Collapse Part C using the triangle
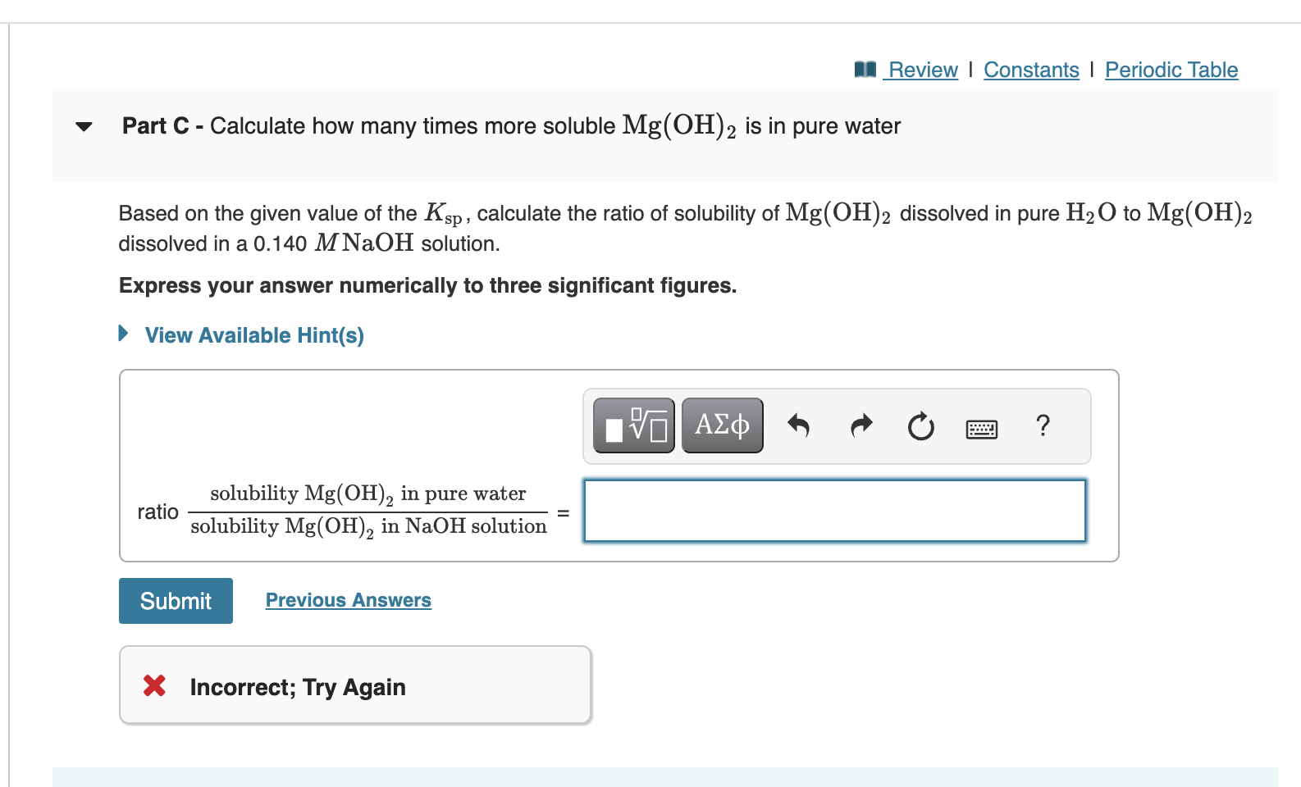This screenshot has height=787, width=1301. [x=83, y=126]
